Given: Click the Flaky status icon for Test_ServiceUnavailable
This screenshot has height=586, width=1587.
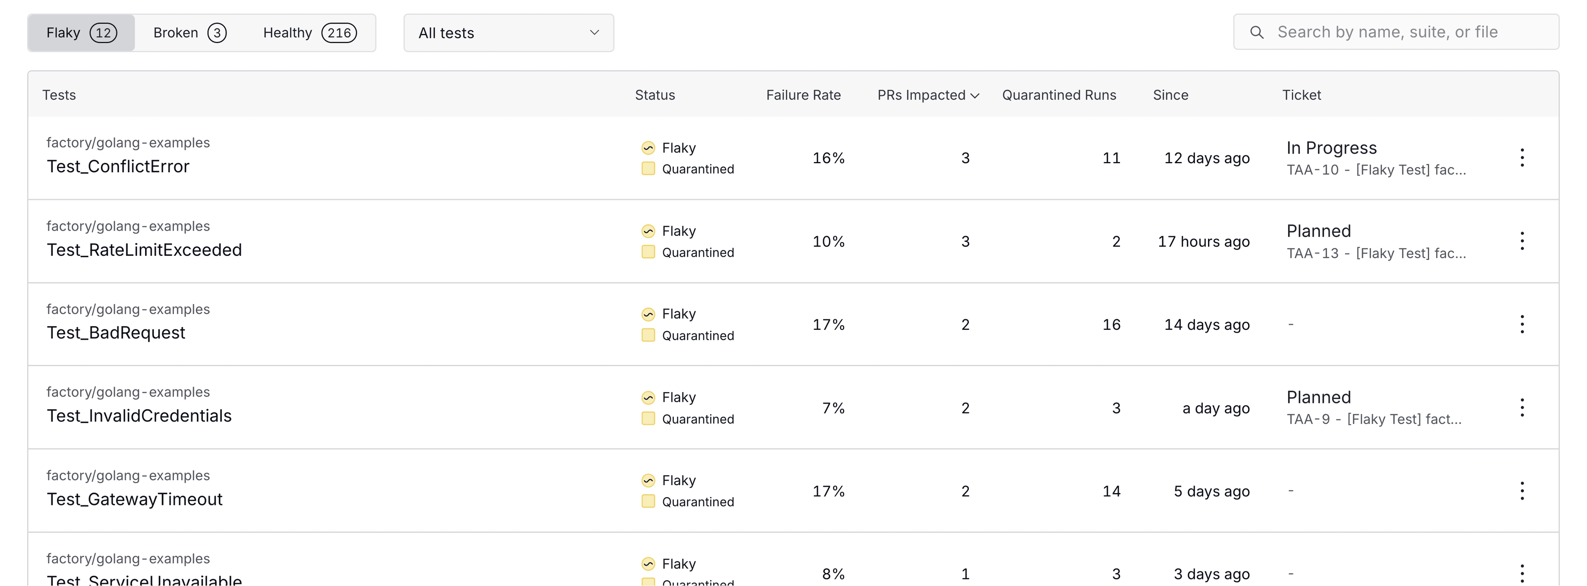Looking at the screenshot, I should point(648,564).
